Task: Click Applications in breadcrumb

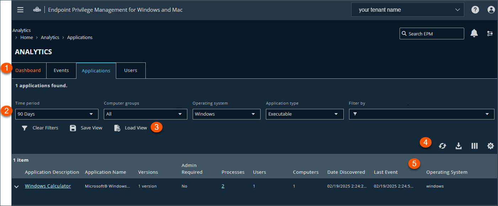Action: pyautogui.click(x=80, y=38)
